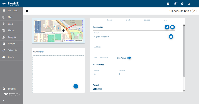Click the chart icon in top header
Image resolution: width=199 pixels, height=104 pixels.
pos(168,4)
